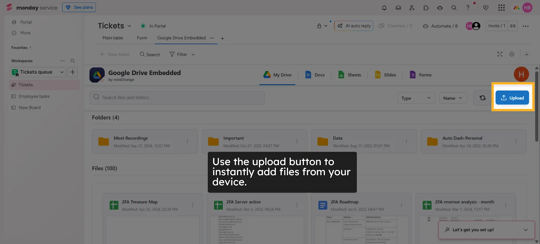Select the Sheets tab
The image size is (540, 244).
point(350,75)
